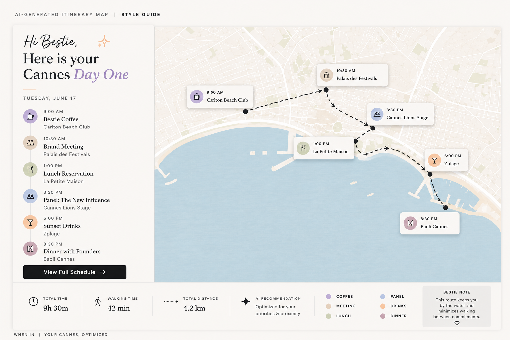Click the Lunch green legend swatch
The width and height of the screenshot is (510, 340).
[x=329, y=316]
